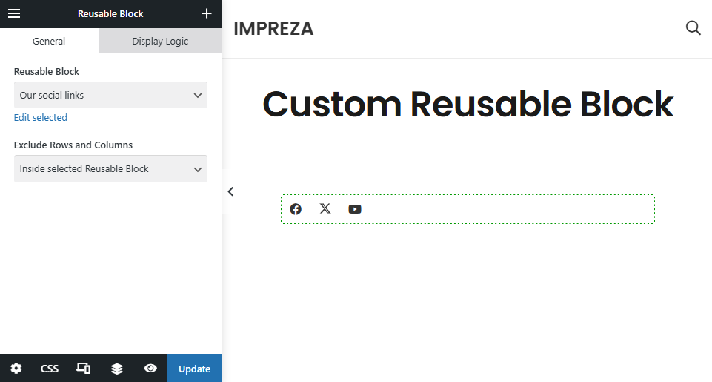The image size is (712, 382).
Task: Click the site search magnifier icon
Action: tap(693, 28)
